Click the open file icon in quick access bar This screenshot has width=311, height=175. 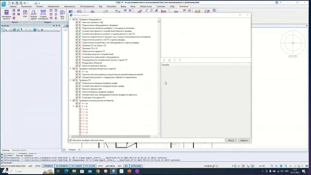click(13, 3)
